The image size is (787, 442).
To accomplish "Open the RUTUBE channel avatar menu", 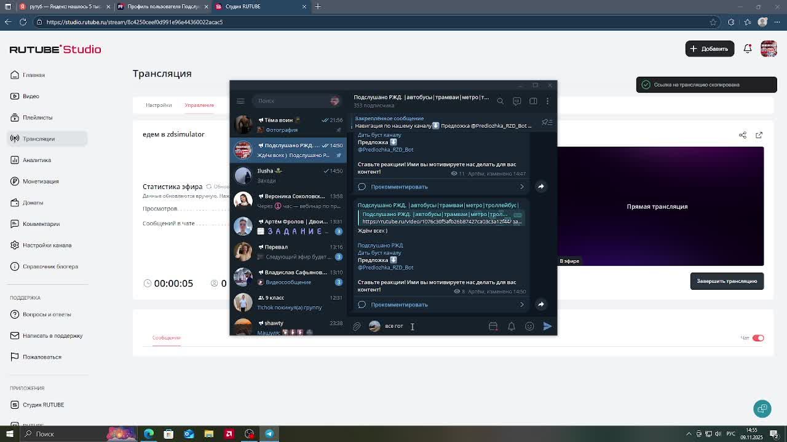I will point(769,48).
